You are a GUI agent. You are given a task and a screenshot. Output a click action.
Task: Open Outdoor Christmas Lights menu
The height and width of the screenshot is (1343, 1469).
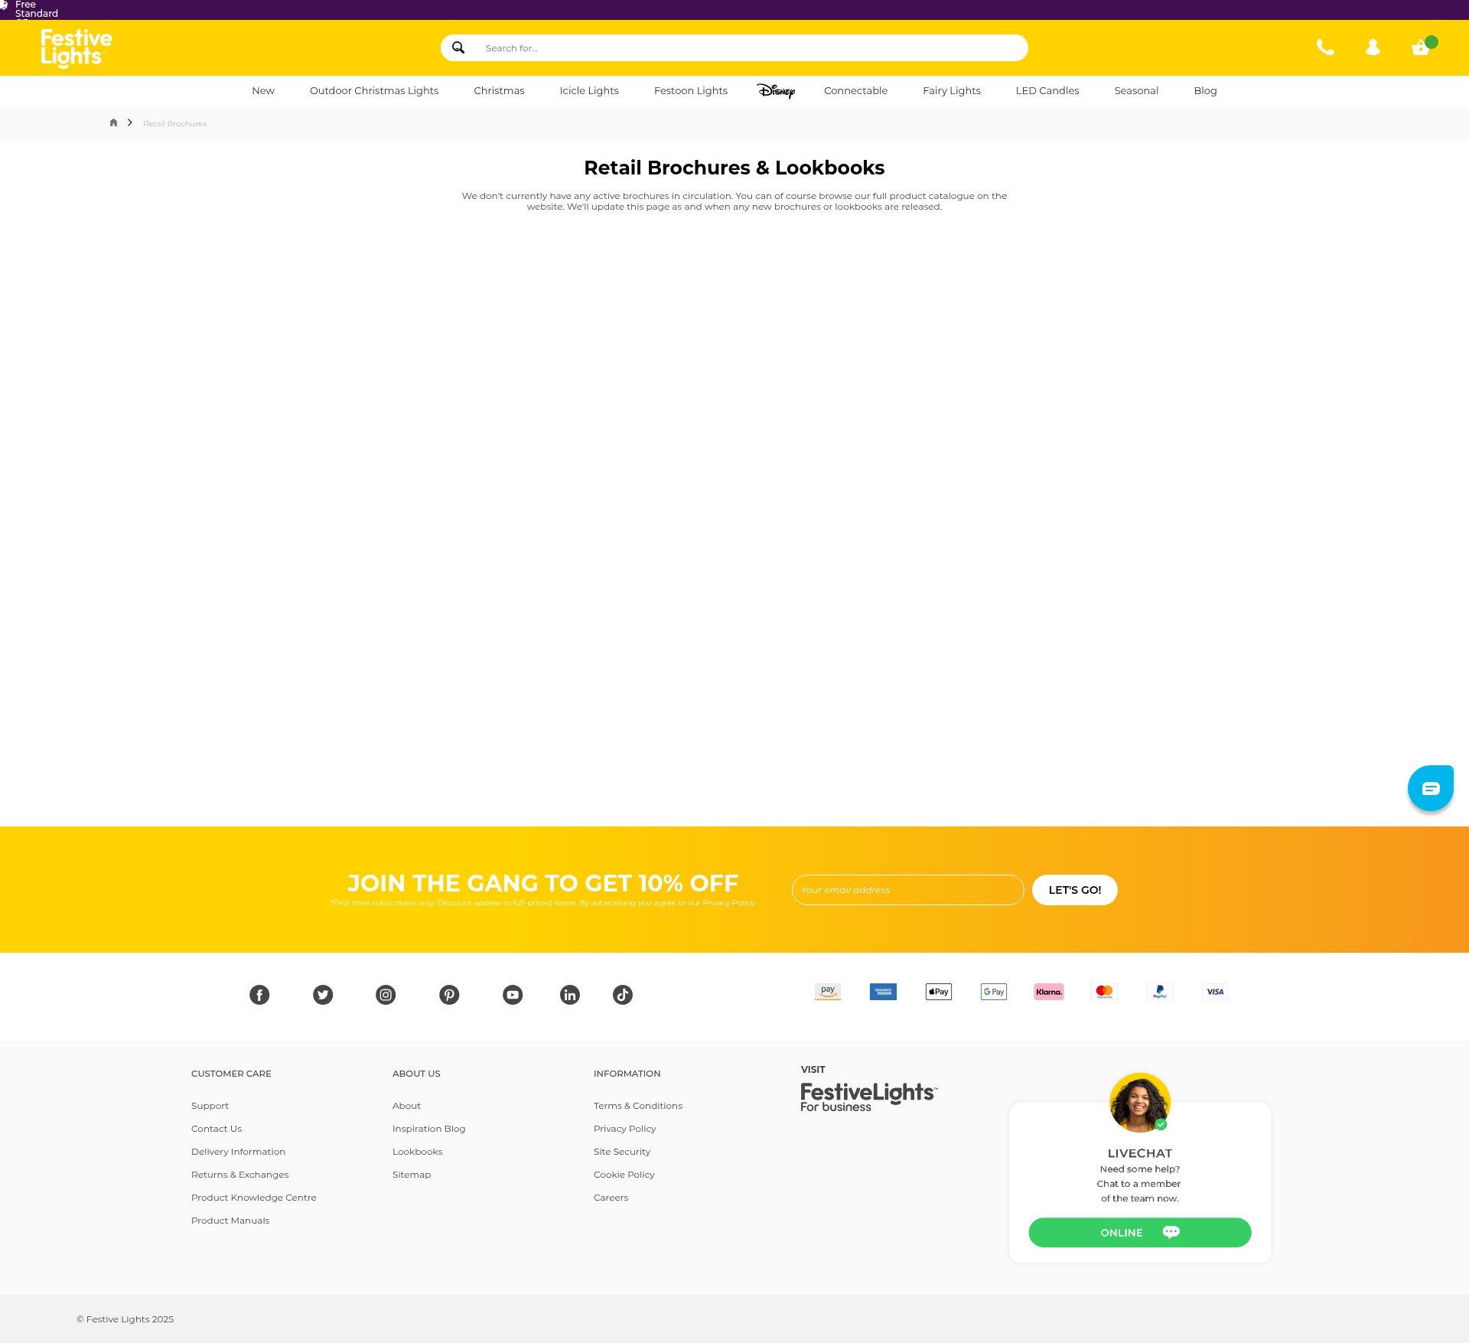(x=374, y=90)
